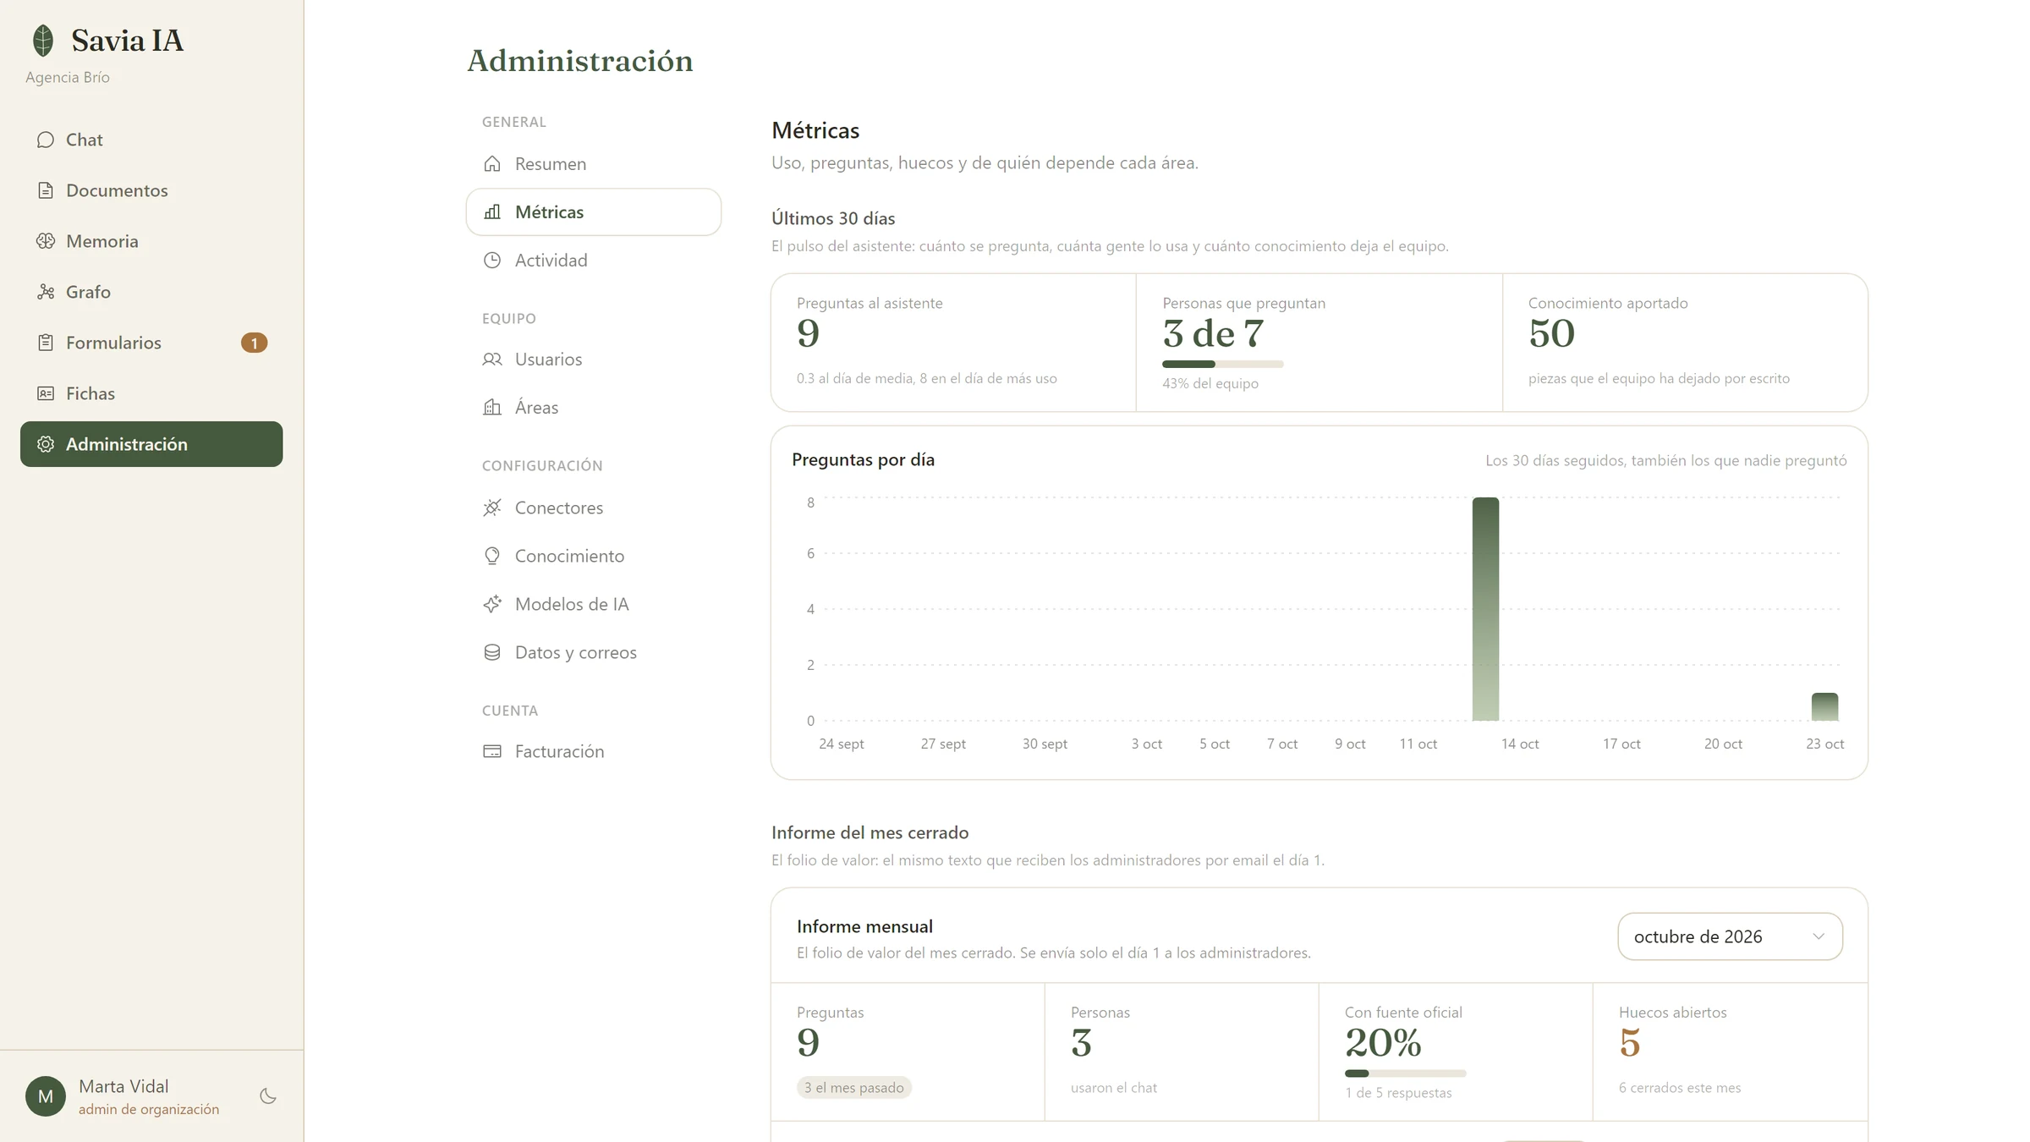The height and width of the screenshot is (1142, 2030).
Task: Click the Usuarios people icon
Action: pos(492,359)
